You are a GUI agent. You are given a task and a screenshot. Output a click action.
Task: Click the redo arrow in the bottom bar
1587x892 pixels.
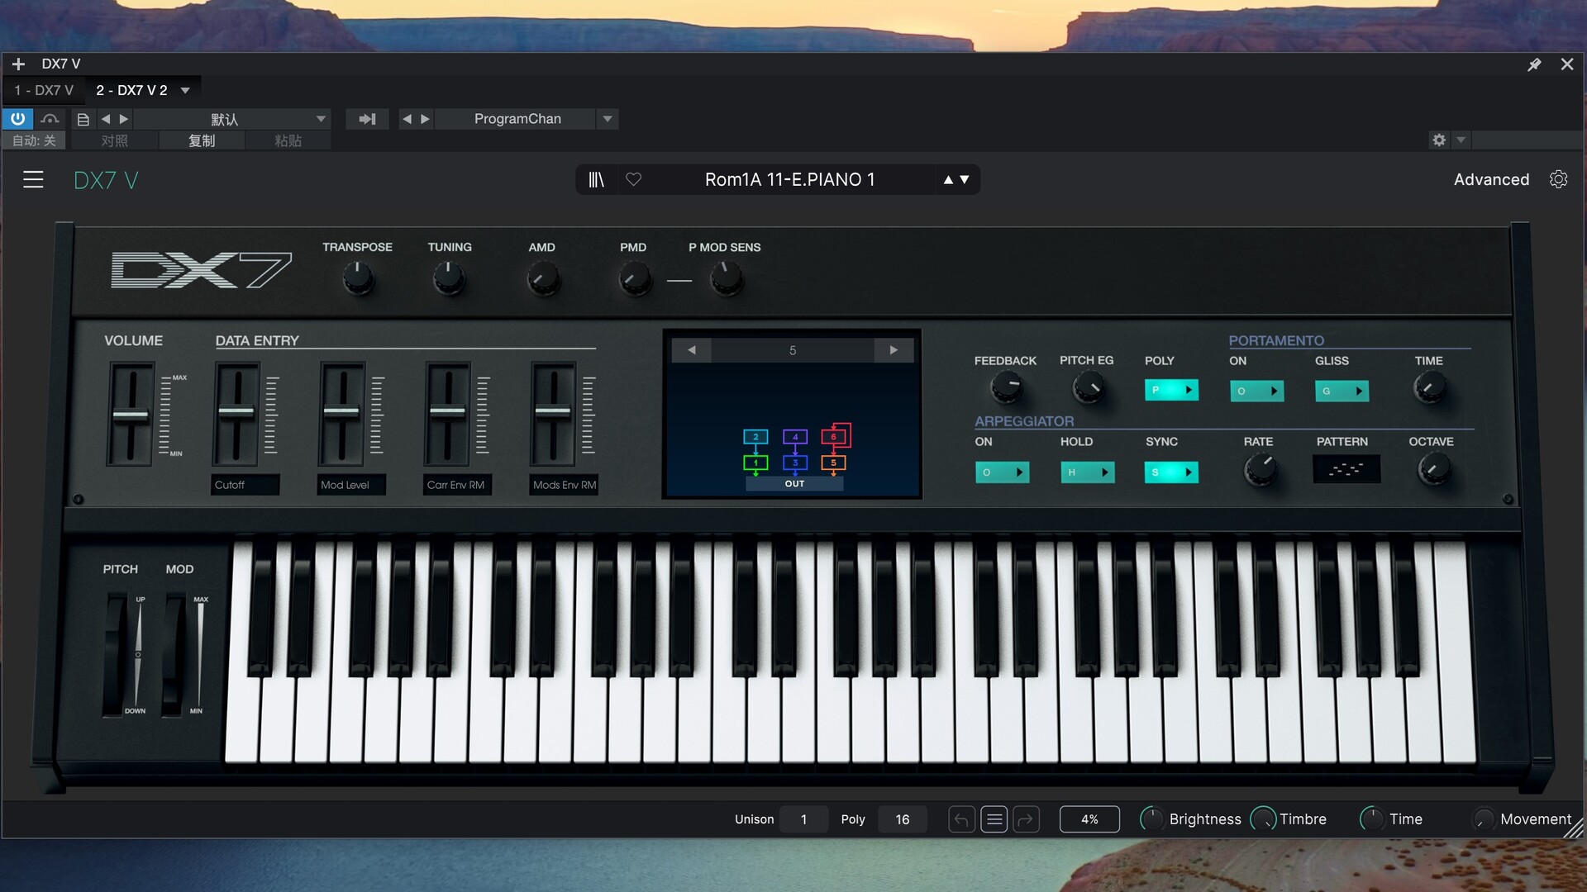coord(1026,819)
